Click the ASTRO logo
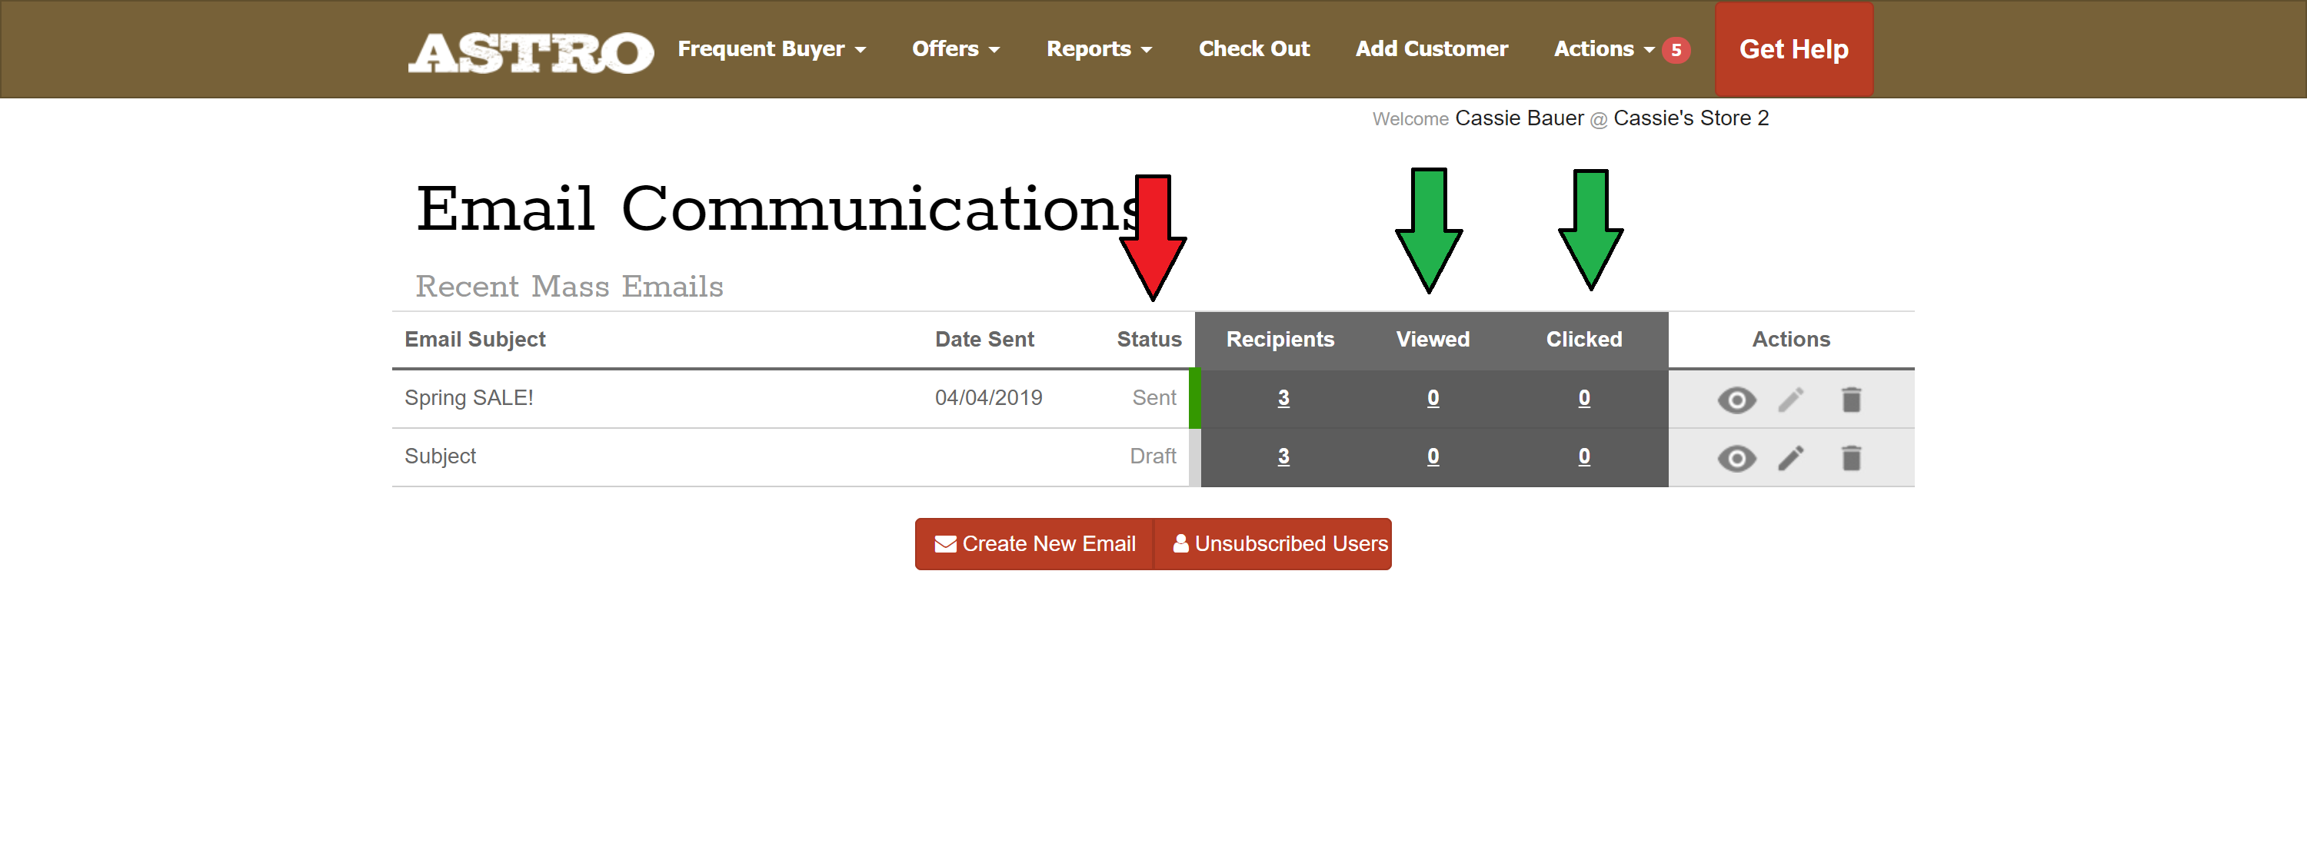 (530, 52)
